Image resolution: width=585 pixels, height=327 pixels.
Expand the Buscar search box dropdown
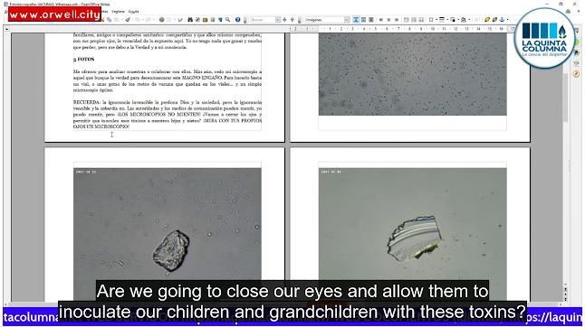278,19
